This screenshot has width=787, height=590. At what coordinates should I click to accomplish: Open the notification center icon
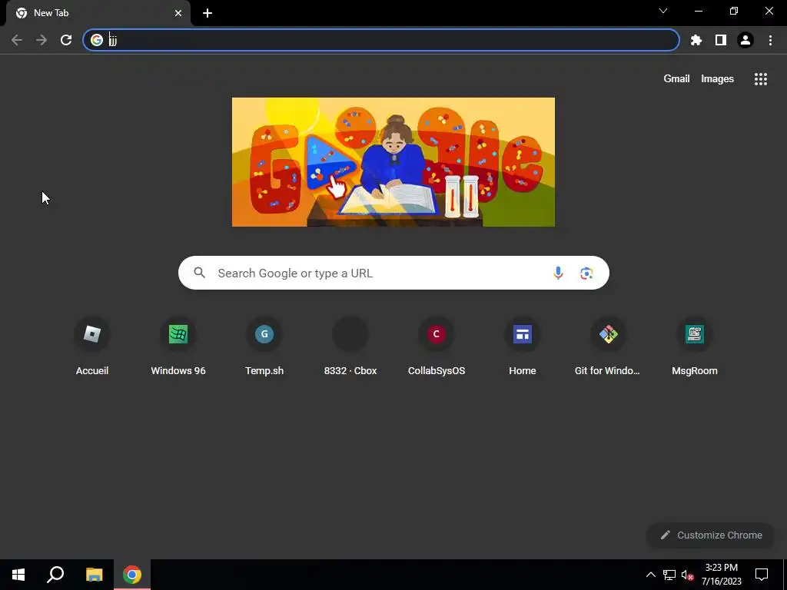(762, 575)
